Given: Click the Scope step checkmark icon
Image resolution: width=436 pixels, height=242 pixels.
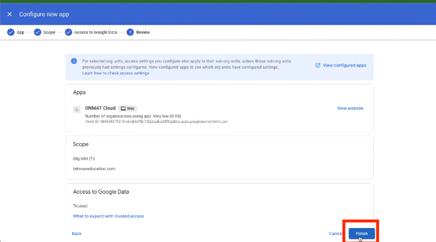Looking at the screenshot, I should point(37,32).
